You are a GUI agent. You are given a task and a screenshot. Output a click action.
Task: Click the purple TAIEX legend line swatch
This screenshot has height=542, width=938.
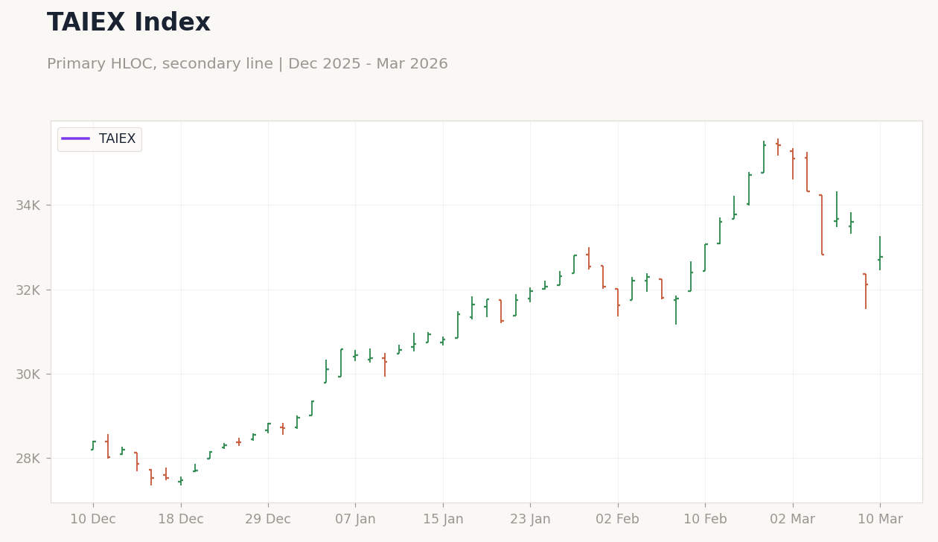coord(76,139)
